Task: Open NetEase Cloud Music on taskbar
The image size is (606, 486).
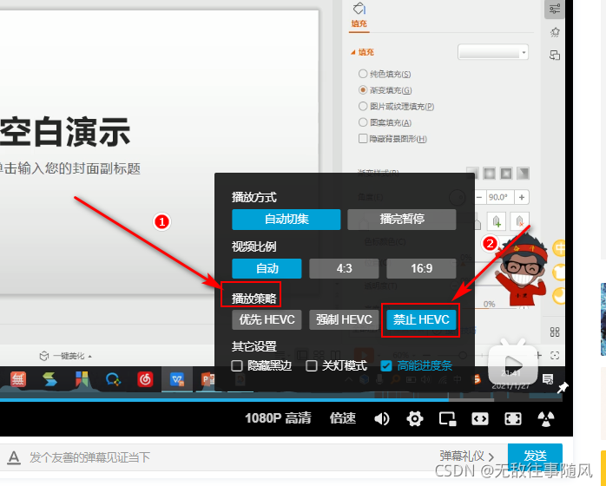Action: (145, 379)
